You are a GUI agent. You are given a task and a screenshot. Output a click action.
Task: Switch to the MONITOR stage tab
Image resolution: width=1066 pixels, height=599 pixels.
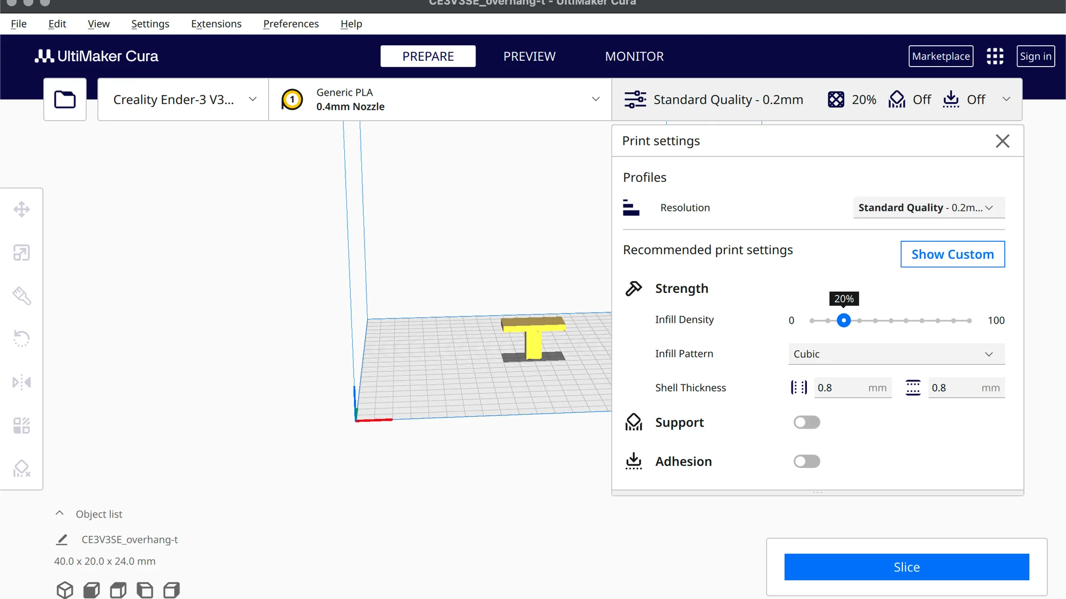click(634, 56)
